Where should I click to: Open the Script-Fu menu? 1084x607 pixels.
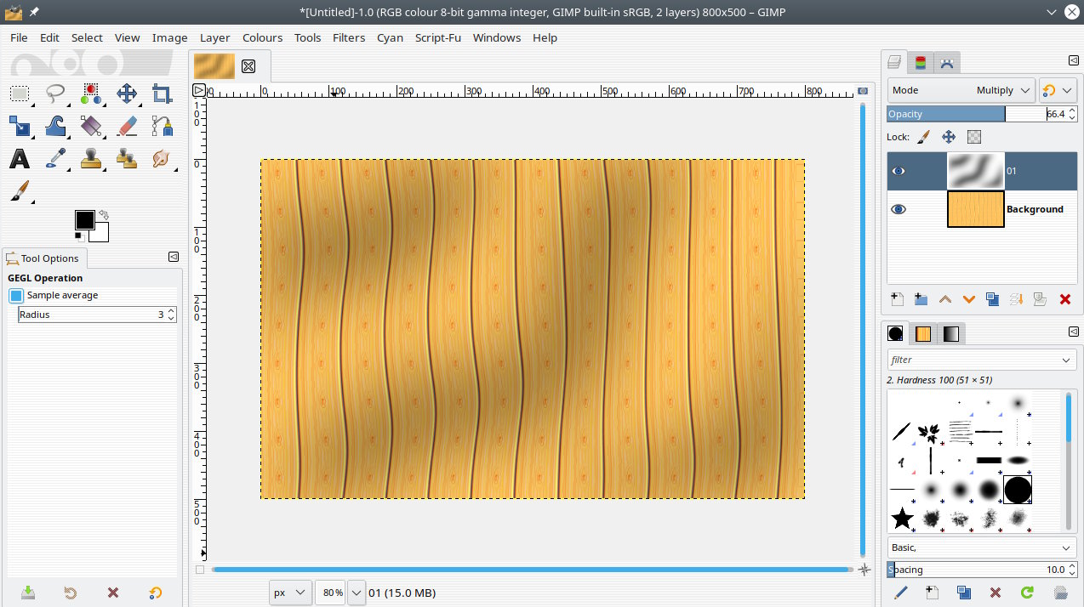click(437, 37)
